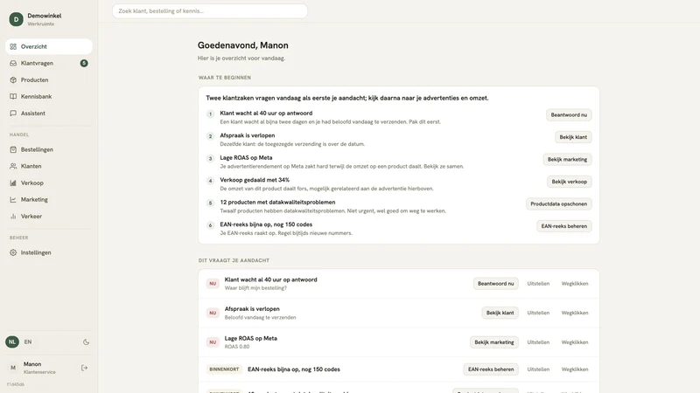Click step number 3 beside Lage ROAS

(210, 159)
